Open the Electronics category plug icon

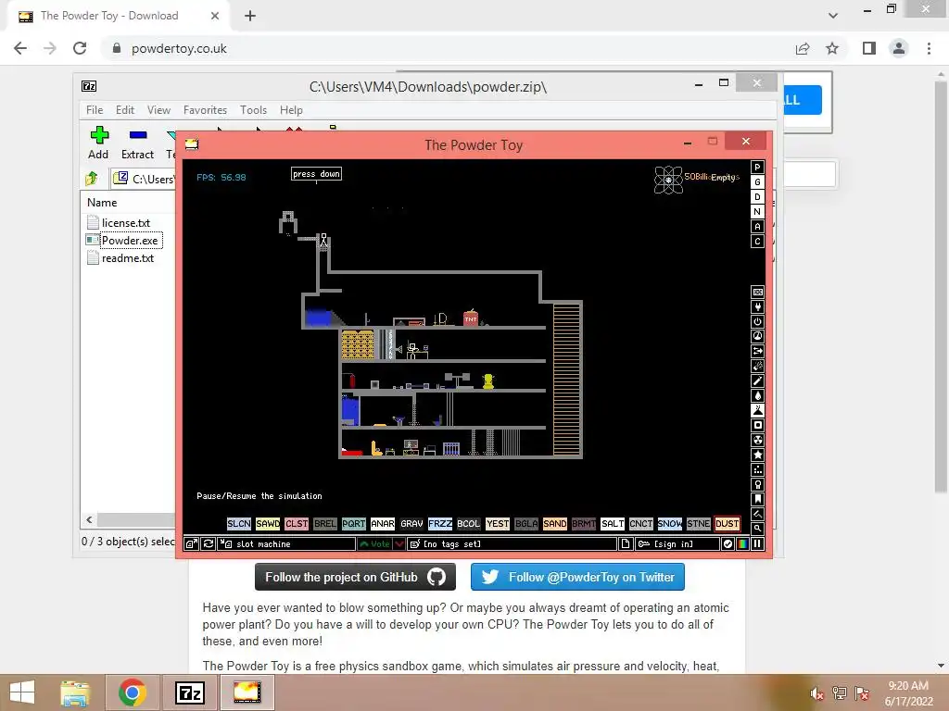(x=757, y=307)
